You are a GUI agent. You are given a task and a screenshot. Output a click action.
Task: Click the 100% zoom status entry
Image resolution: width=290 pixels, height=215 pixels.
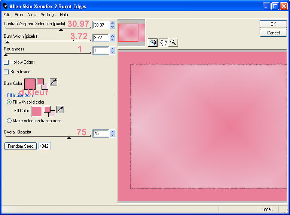(267, 210)
